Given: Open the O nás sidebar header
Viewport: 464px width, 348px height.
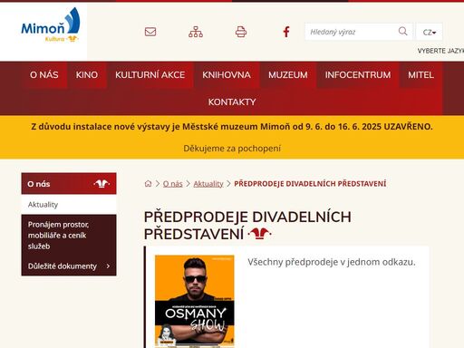Looking at the screenshot, I should (x=69, y=184).
